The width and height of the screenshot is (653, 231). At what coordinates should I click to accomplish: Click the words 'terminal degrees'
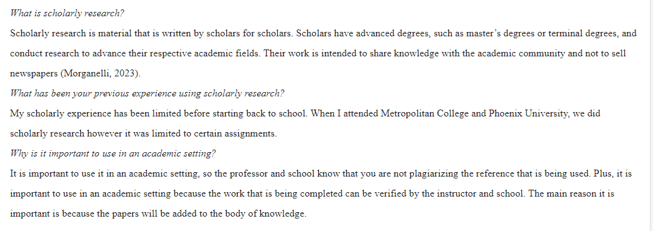[583, 33]
